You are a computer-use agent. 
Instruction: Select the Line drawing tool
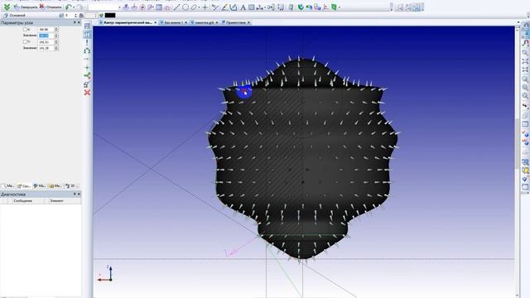pos(176,7)
